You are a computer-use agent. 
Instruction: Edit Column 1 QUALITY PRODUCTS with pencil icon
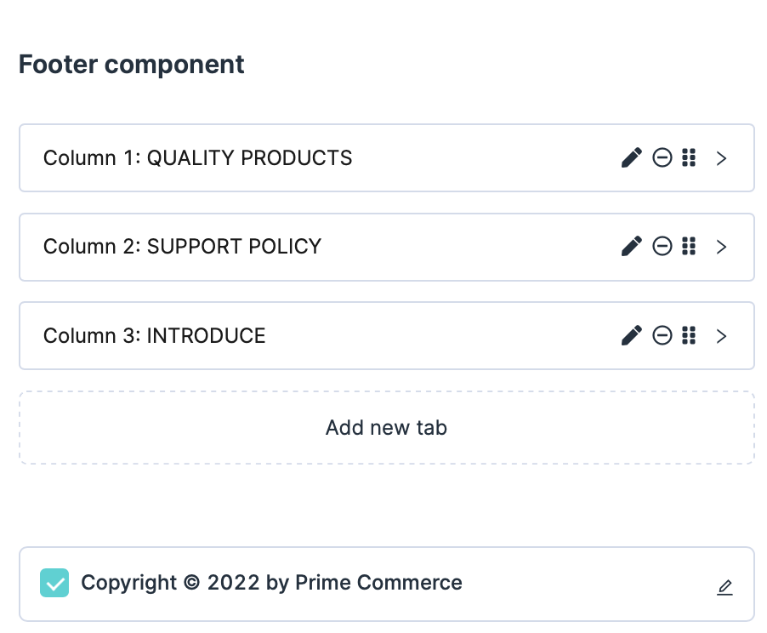(x=631, y=158)
